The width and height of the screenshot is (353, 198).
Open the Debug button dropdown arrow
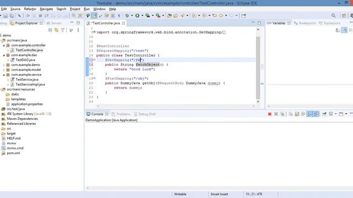(132, 16)
